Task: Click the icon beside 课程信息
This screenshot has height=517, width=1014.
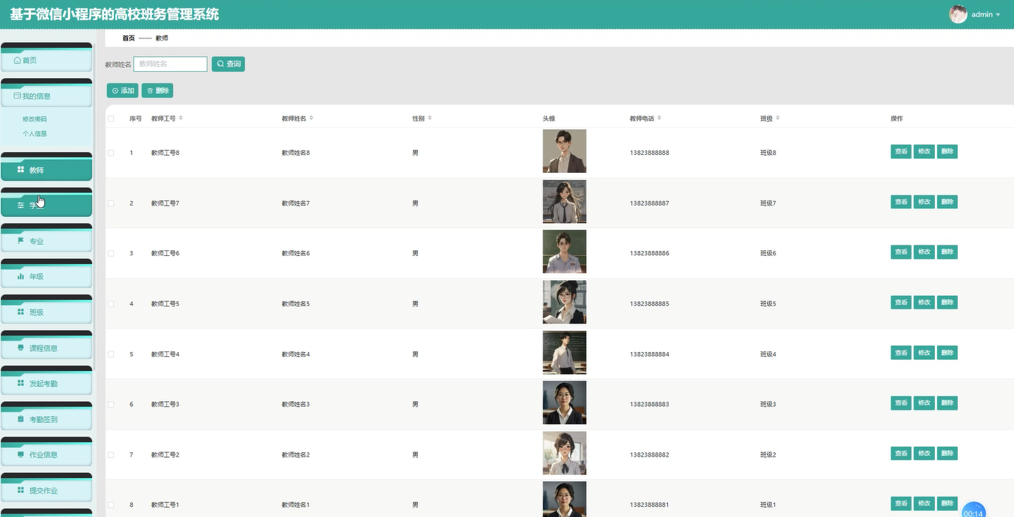Action: coord(21,347)
